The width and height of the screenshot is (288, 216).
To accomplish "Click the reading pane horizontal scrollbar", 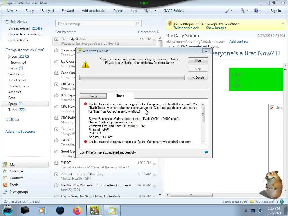I will pyautogui.click(x=191, y=195).
